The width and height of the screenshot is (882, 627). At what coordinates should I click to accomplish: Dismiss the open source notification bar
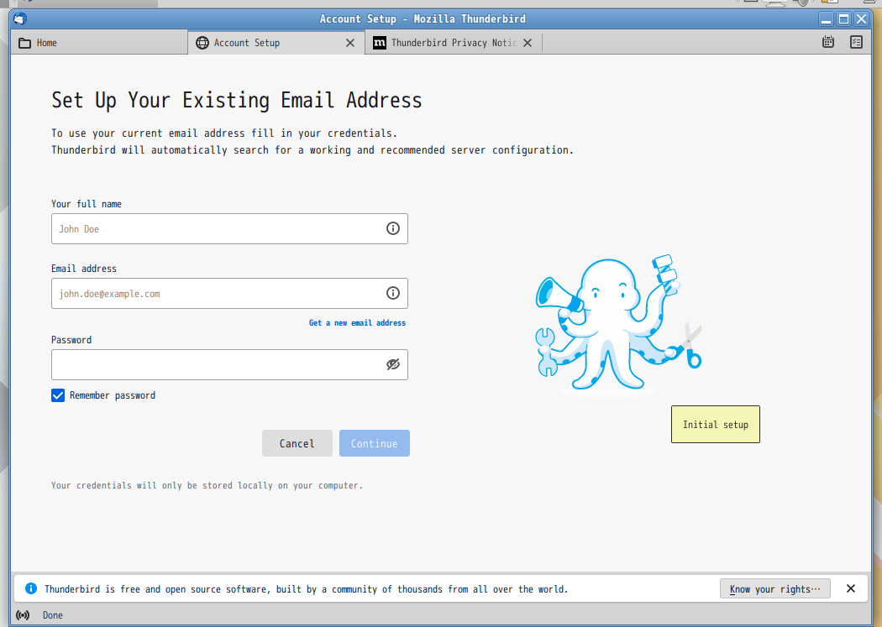[x=850, y=588]
